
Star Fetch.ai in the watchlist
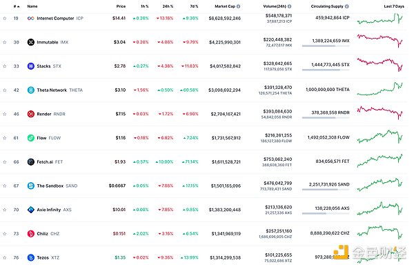pyautogui.click(x=5, y=162)
